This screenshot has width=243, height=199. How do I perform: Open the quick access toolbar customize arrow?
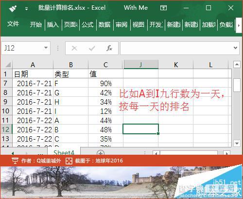click(26, 8)
